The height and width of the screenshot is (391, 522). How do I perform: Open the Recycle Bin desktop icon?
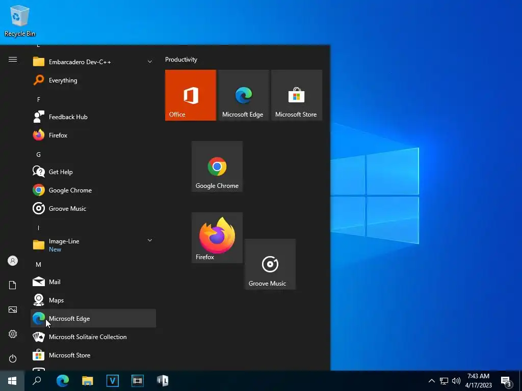pos(20,21)
